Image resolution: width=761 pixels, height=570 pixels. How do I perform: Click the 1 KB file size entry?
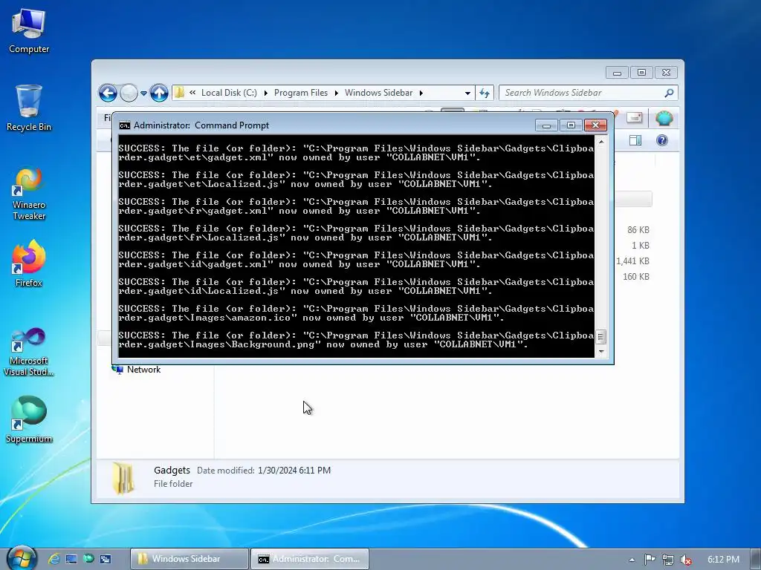(x=640, y=245)
